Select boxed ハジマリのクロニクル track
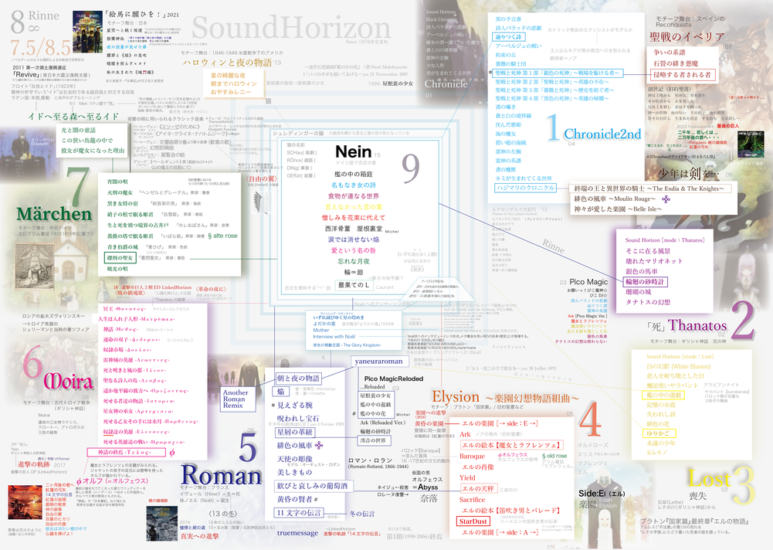Image resolution: width=773 pixels, height=550 pixels. [x=525, y=188]
